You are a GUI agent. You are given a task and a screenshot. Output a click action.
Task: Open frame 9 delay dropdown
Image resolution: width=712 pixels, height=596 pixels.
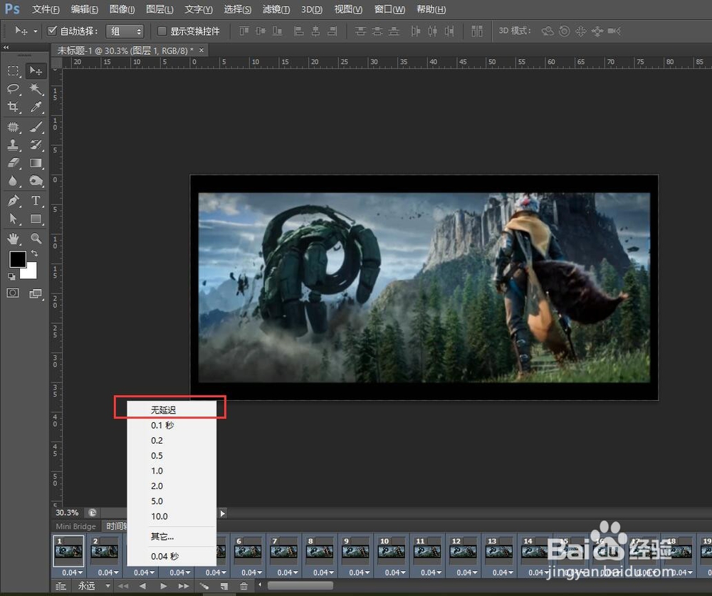359,573
